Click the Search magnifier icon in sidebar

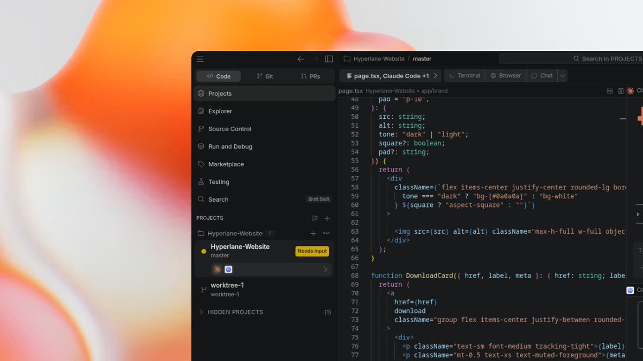(201, 199)
